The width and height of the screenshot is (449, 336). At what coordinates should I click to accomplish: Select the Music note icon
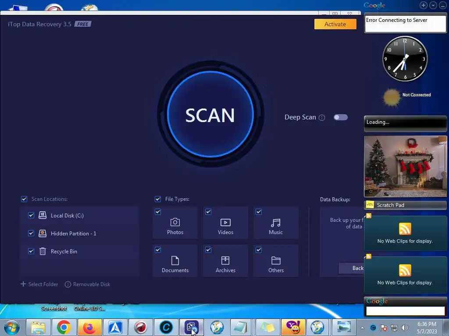tap(276, 223)
